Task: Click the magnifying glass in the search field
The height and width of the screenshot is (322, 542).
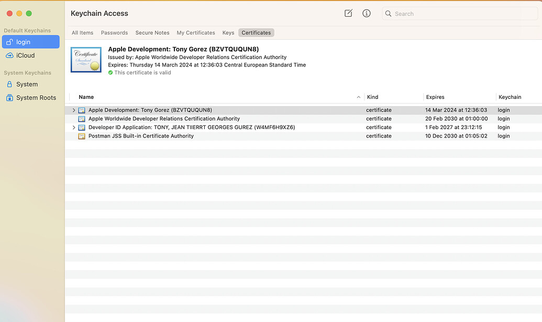Action: [x=388, y=14]
